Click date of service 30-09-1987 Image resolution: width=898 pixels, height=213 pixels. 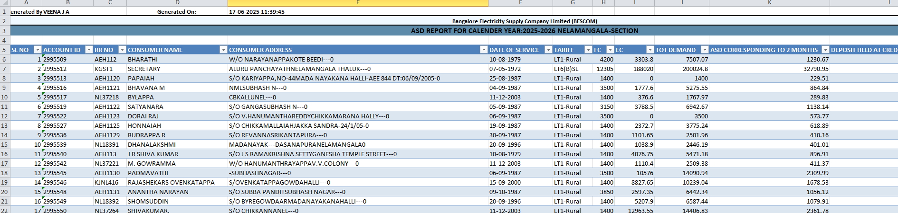505,135
